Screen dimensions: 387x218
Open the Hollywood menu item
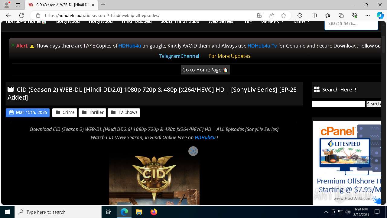[101, 22]
